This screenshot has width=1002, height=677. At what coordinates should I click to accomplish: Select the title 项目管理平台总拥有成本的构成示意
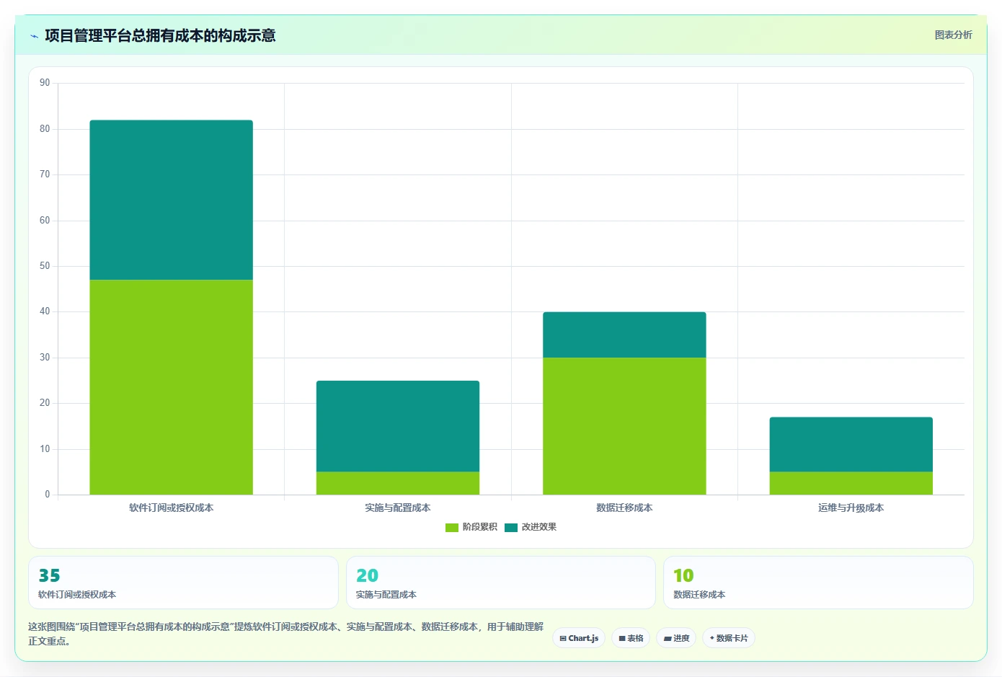point(160,35)
